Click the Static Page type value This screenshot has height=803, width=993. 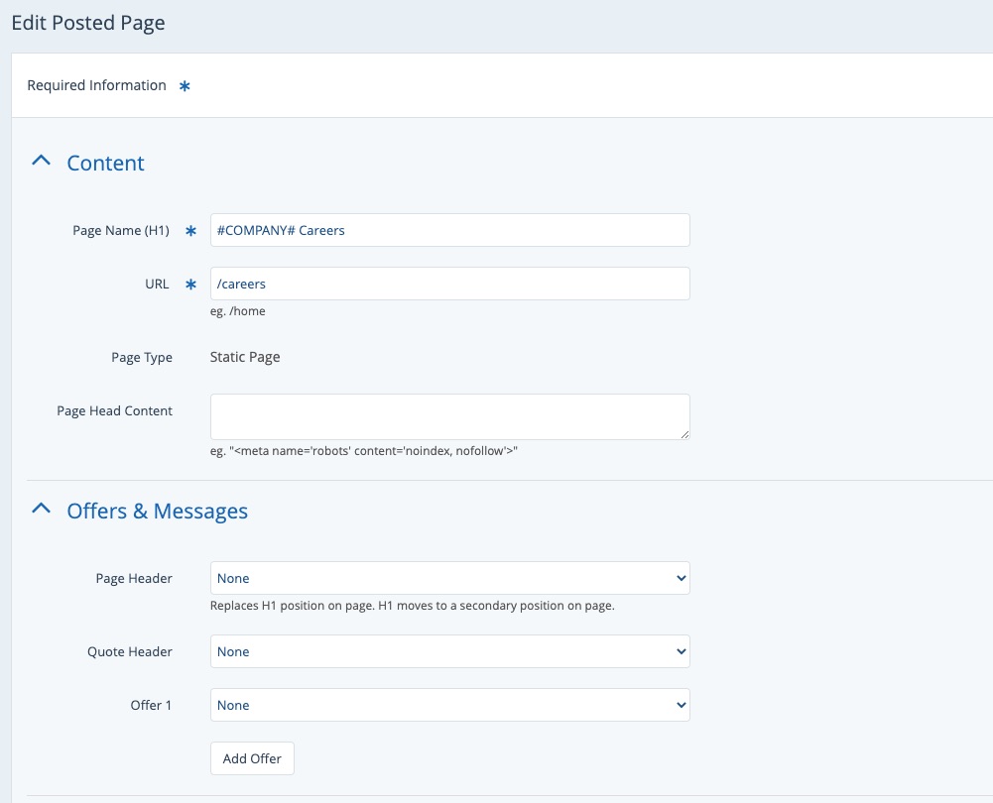coord(245,357)
